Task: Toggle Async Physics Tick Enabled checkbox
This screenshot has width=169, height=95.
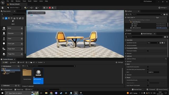Action: pyautogui.click(x=148, y=85)
